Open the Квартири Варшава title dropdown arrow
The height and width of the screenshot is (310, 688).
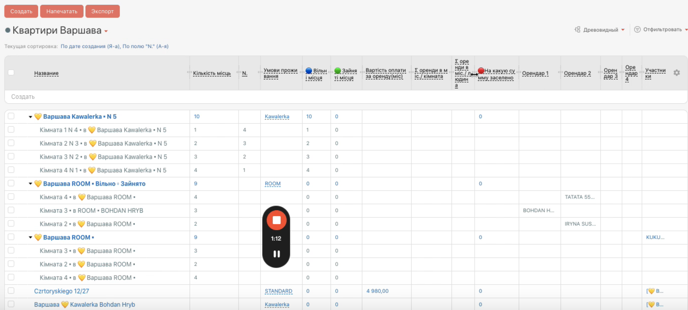coord(106,31)
